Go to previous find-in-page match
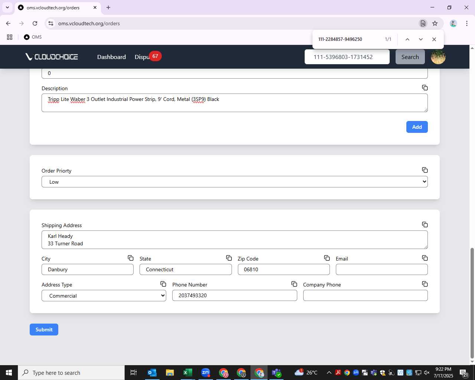The image size is (475, 380). (407, 39)
